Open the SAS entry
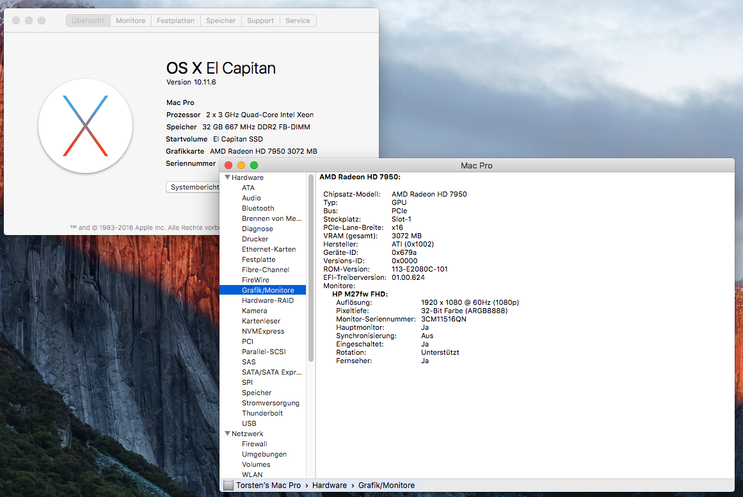743x497 pixels. tap(249, 362)
